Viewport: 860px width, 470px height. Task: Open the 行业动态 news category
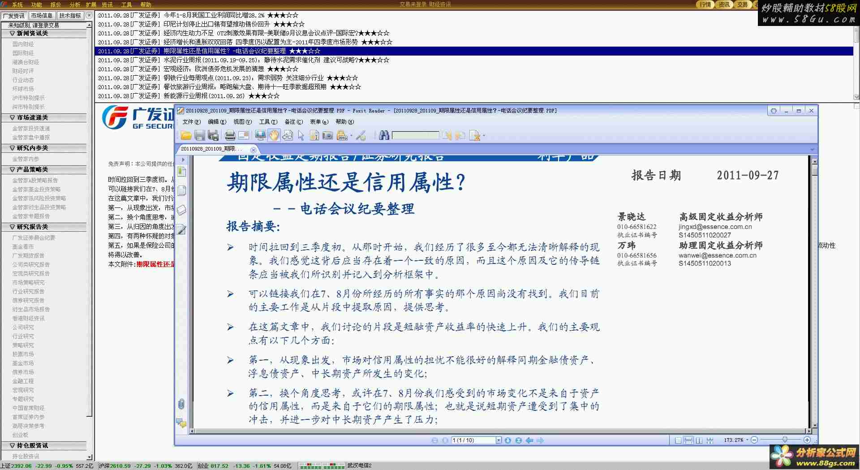pos(23,80)
